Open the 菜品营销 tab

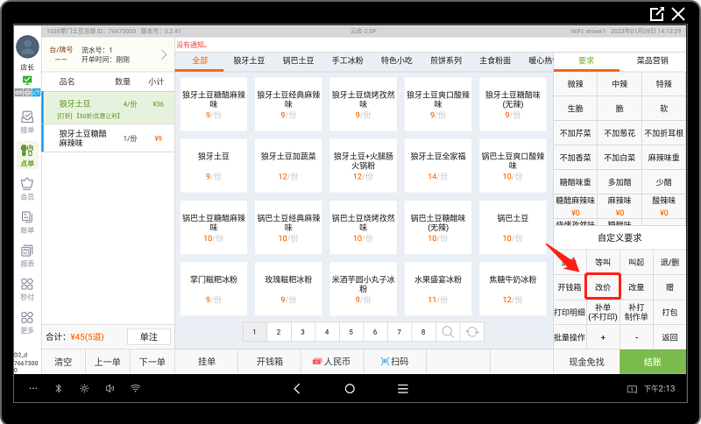coord(652,60)
